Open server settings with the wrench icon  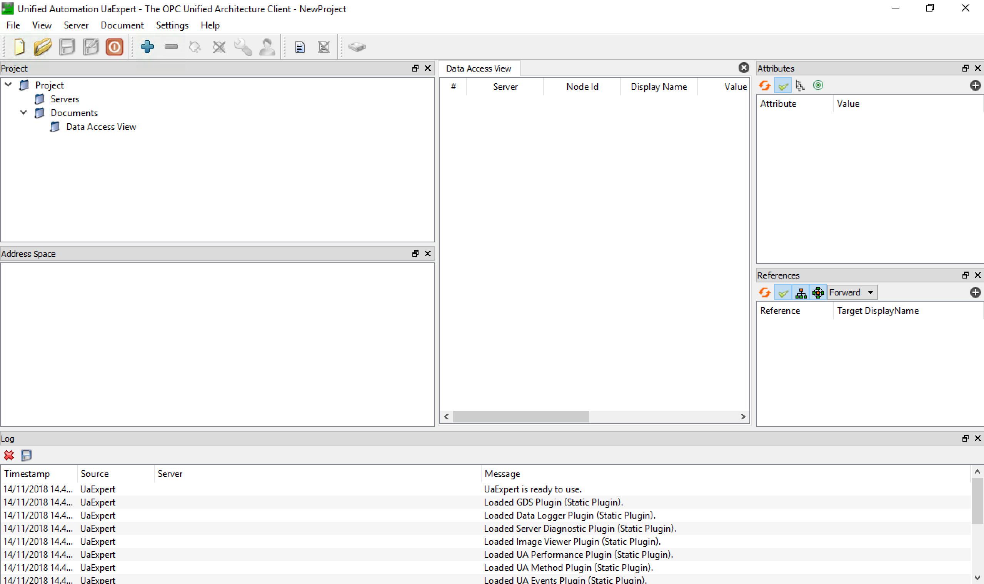tap(243, 47)
